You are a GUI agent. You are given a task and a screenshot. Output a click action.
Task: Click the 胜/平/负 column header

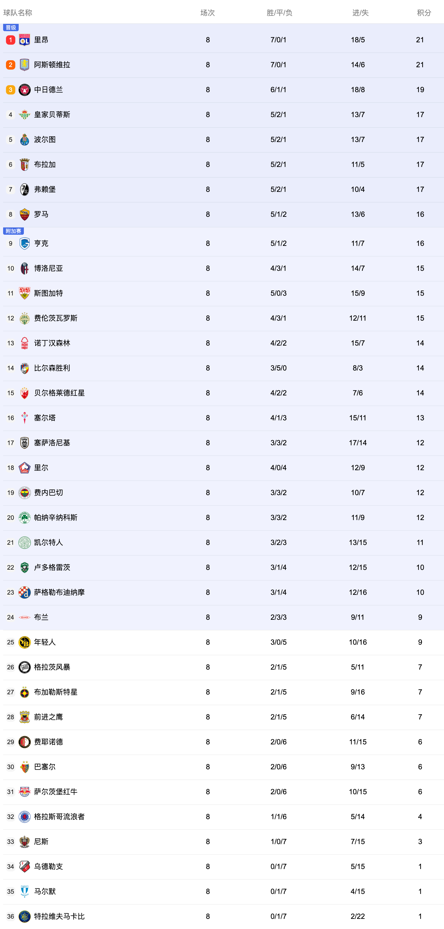click(x=279, y=13)
